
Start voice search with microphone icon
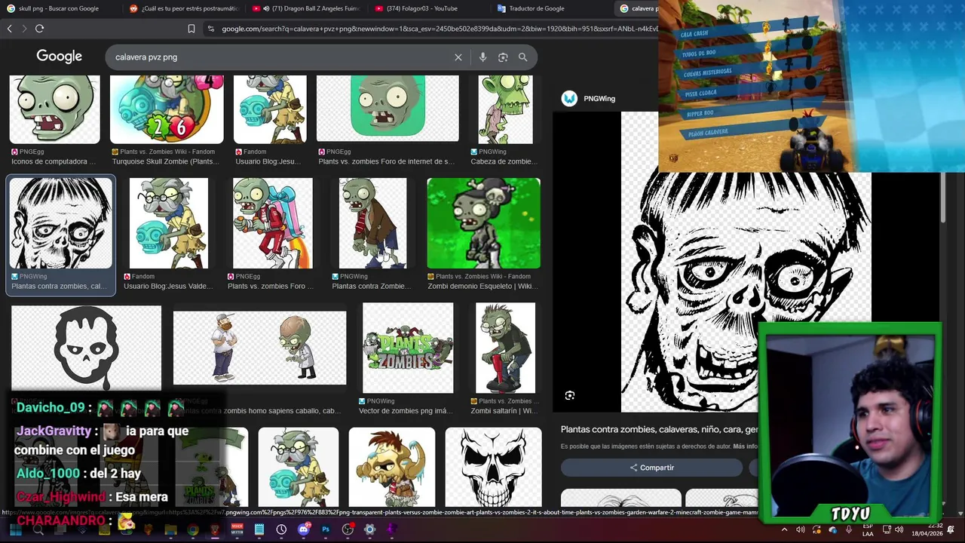point(482,57)
